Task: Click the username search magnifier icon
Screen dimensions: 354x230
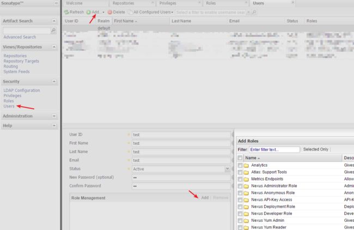Action: [x=254, y=12]
